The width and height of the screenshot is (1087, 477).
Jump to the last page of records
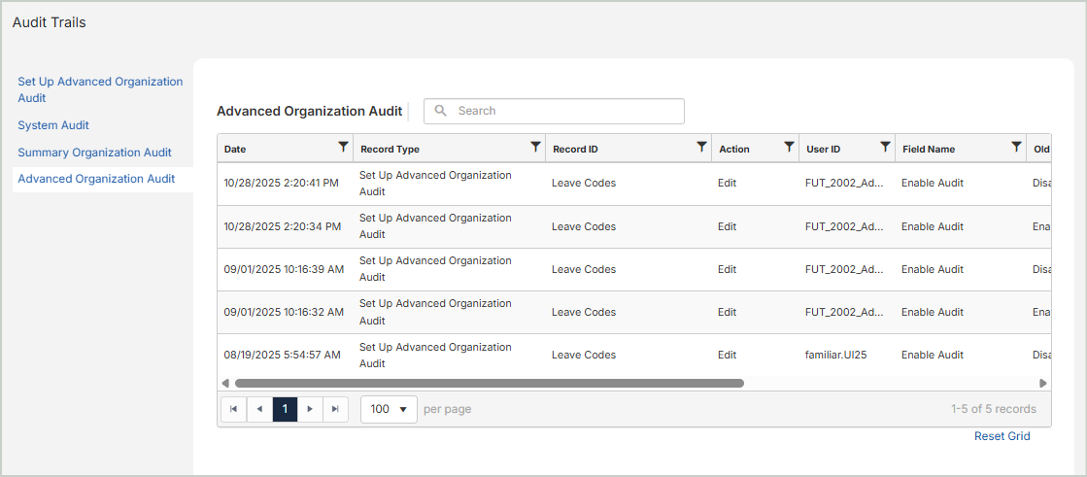pyautogui.click(x=335, y=409)
